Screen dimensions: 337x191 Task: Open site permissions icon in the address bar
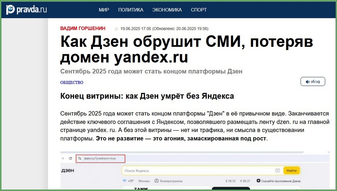pos(80,158)
